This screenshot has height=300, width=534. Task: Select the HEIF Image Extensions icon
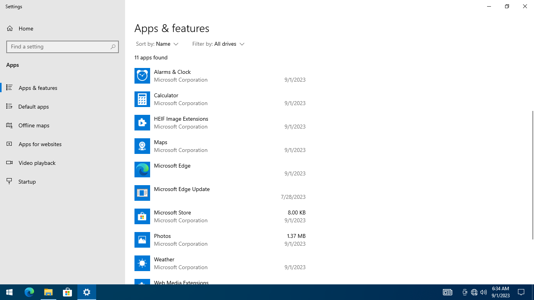pyautogui.click(x=142, y=123)
